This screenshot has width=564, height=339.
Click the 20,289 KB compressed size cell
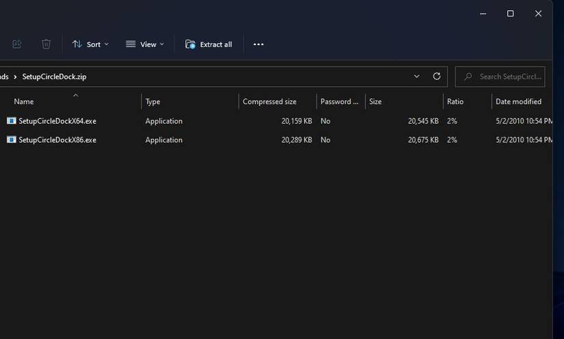pos(297,140)
